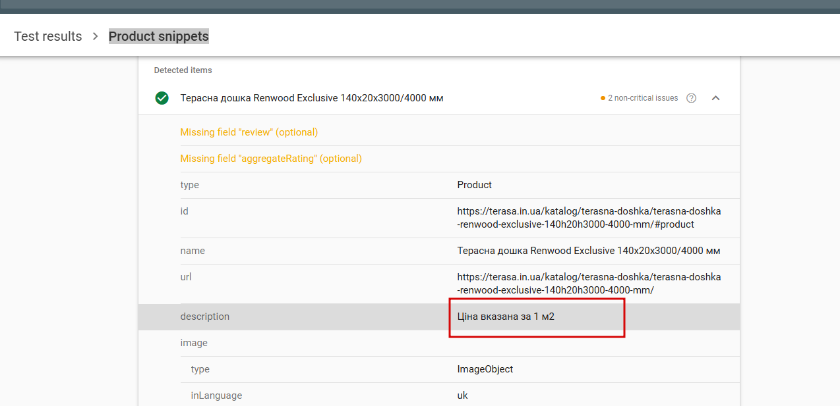This screenshot has height=406, width=840.
Task: Click the orange non-critical issues dot
Action: 603,98
